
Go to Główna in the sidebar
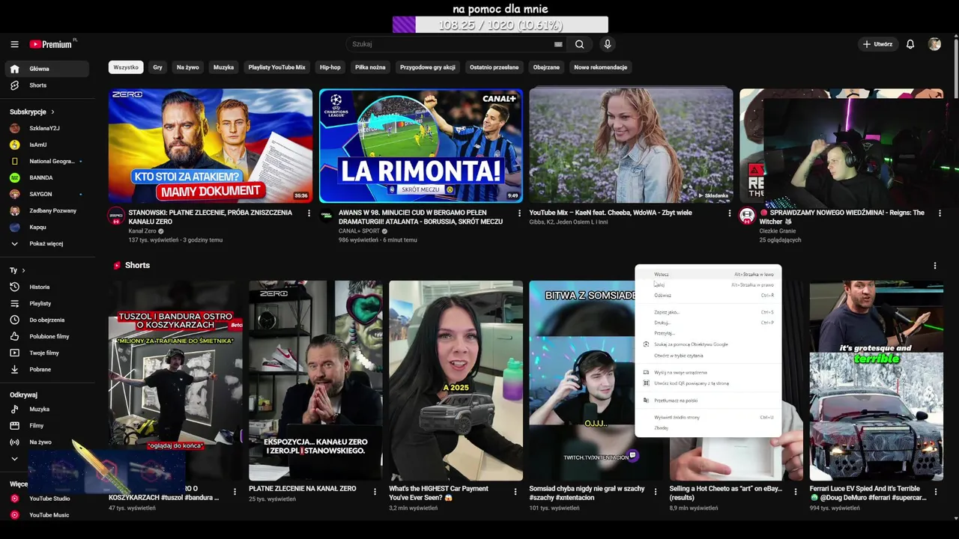(x=46, y=69)
